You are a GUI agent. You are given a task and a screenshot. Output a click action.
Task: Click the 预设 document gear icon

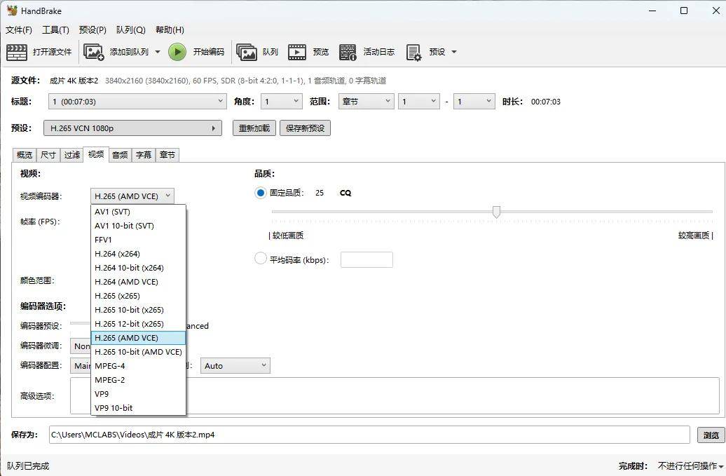pyautogui.click(x=413, y=53)
